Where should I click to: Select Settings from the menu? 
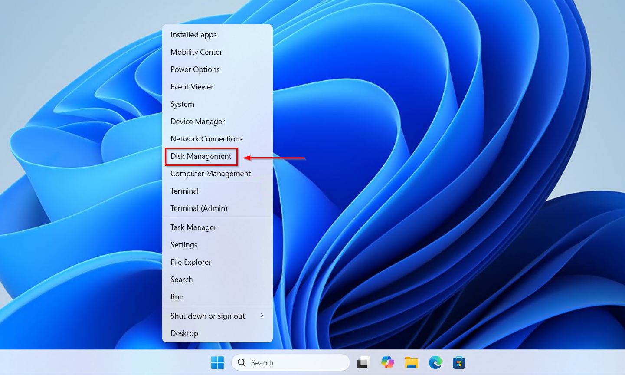[x=184, y=244]
